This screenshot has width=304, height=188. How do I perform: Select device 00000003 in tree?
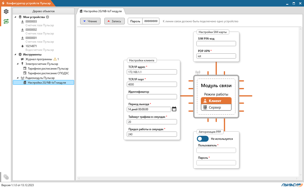pos(31,22)
